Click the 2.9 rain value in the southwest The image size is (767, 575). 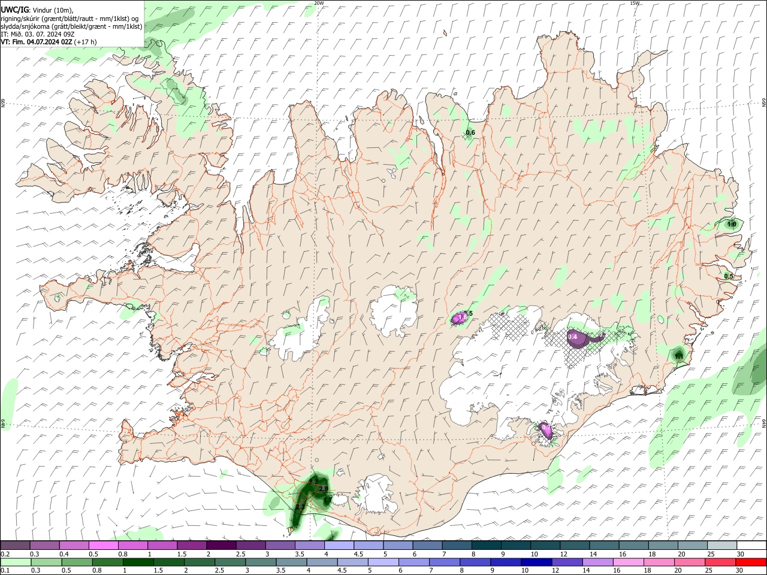click(324, 489)
